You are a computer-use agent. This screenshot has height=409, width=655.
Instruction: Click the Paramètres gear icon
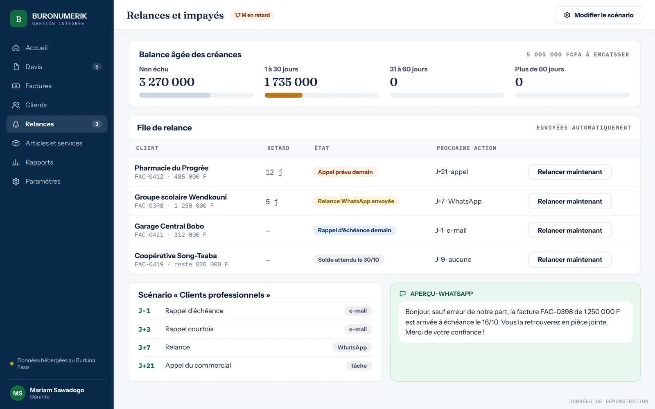[x=16, y=181]
